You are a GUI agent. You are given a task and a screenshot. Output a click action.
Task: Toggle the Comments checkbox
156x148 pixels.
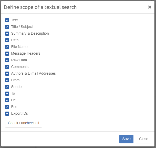pyautogui.click(x=7, y=67)
